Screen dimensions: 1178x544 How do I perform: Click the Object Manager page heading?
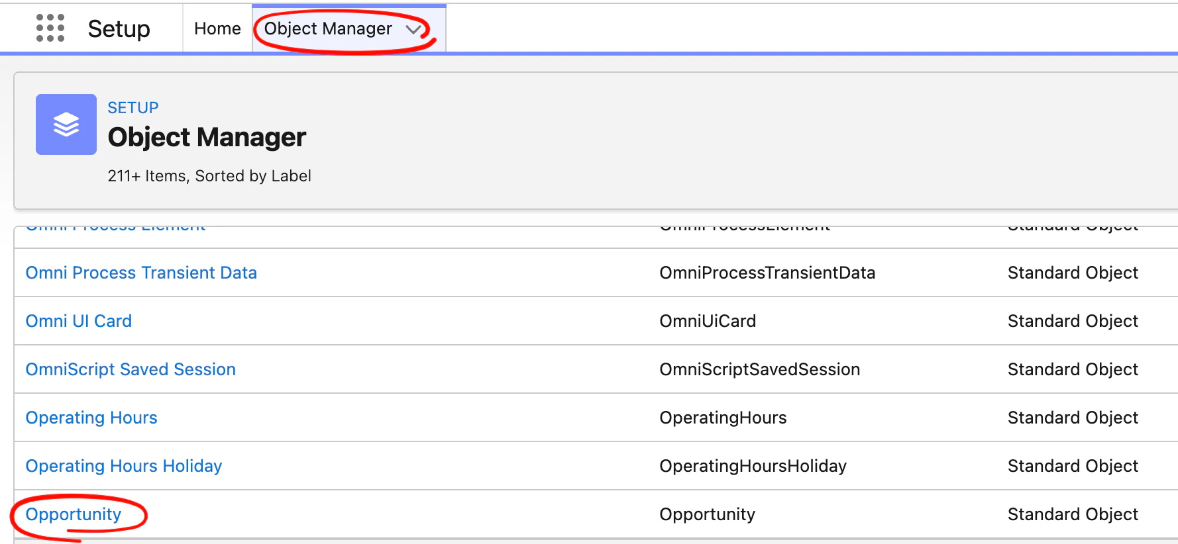click(207, 137)
